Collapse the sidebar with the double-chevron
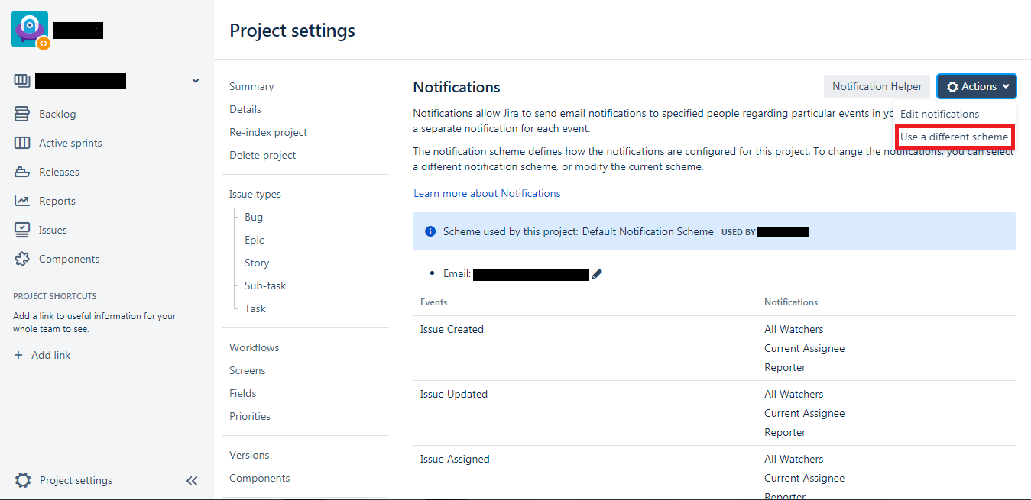1031x500 pixels. (192, 481)
